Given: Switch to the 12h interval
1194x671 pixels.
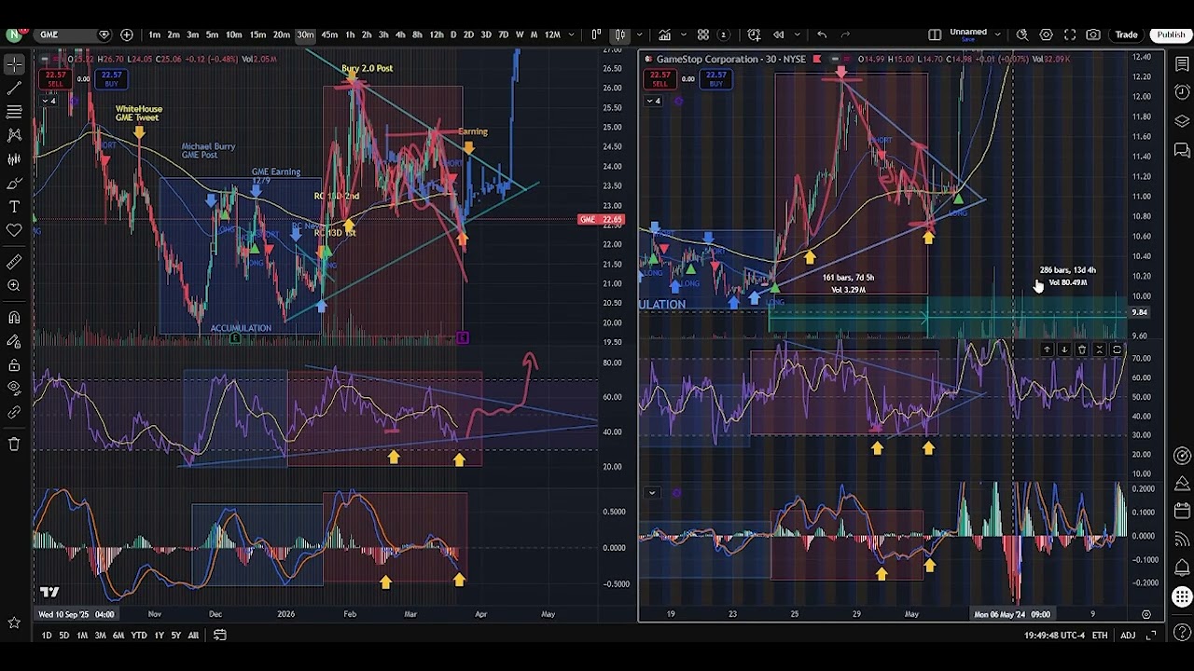Looking at the screenshot, I should [436, 34].
